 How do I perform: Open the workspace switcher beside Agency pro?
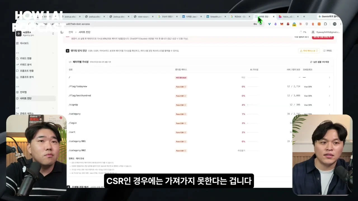click(53, 33)
